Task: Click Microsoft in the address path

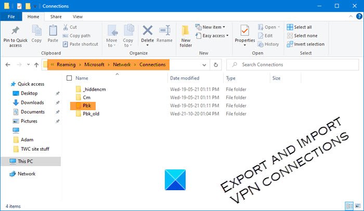Action: tap(94, 64)
